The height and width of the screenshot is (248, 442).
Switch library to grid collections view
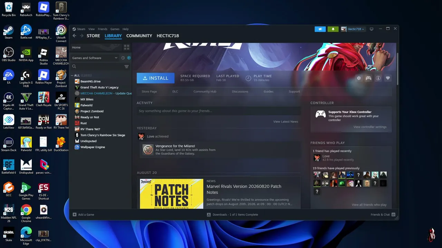click(126, 47)
